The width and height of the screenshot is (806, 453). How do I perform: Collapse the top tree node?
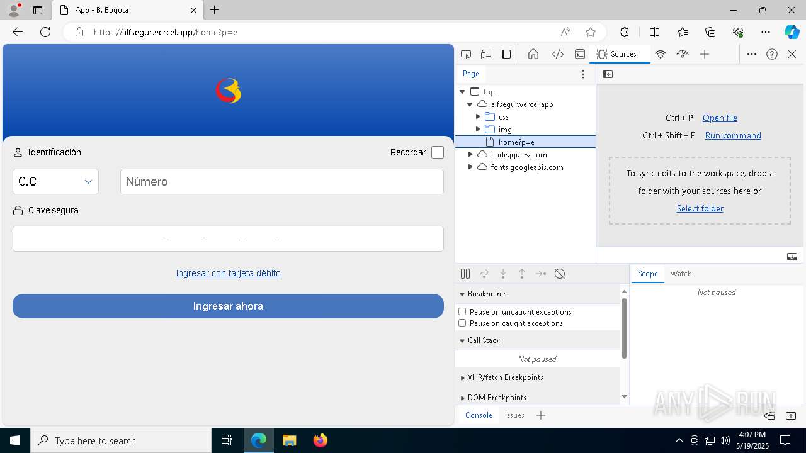[x=462, y=92]
